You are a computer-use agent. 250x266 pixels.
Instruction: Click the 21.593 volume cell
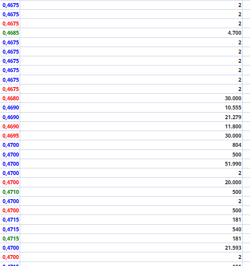(x=131, y=248)
